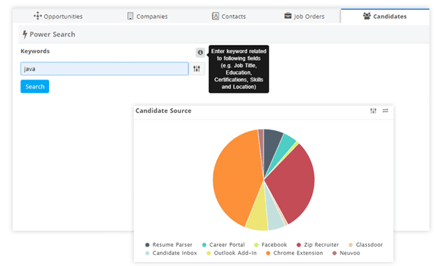The width and height of the screenshot is (446, 266).
Task: Click the Keywords info icon
Action: (x=200, y=53)
